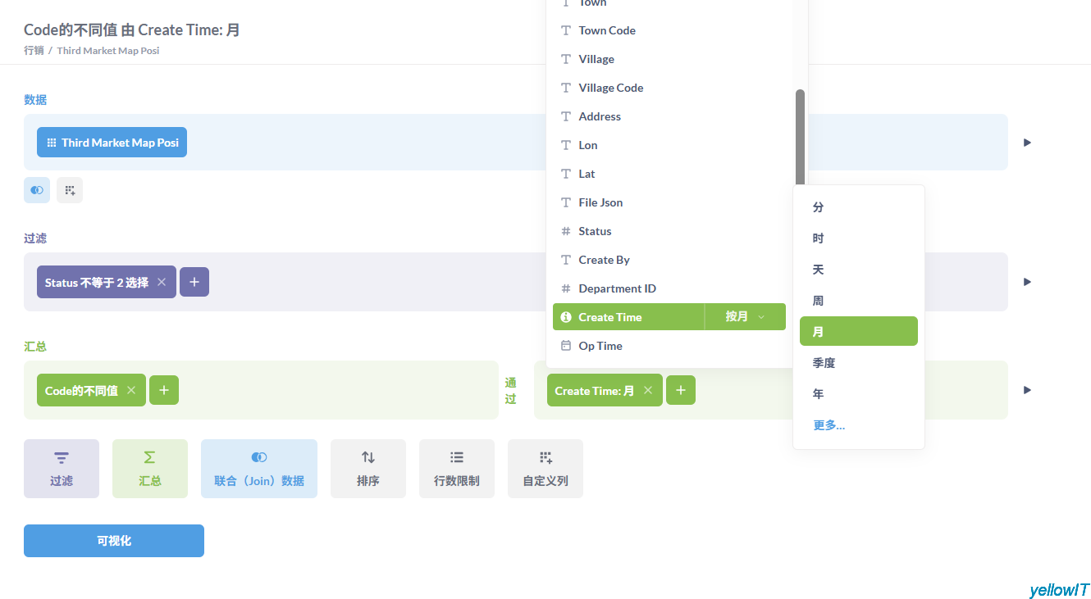Remove the Create Time: 月 grouping
Viewport: 1091px width, 599px height.
tap(648, 390)
